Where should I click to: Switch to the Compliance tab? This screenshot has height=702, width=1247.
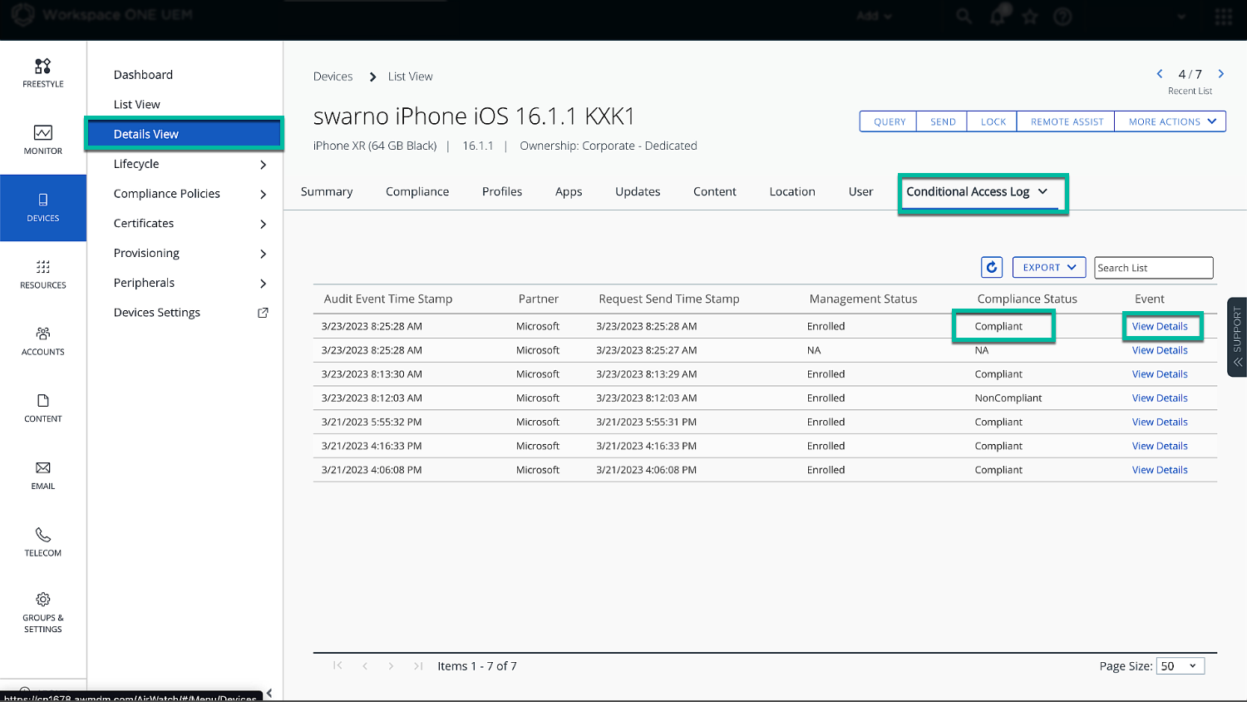point(416,191)
